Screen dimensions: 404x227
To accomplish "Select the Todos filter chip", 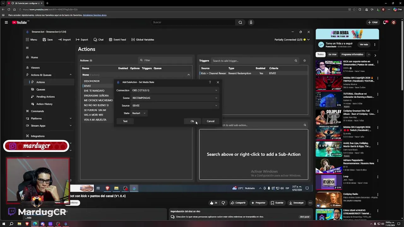I will point(320,55).
